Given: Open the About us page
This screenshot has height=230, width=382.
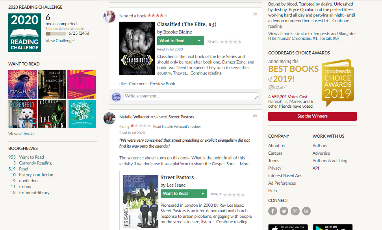Looking at the screenshot, I should click(x=276, y=146).
